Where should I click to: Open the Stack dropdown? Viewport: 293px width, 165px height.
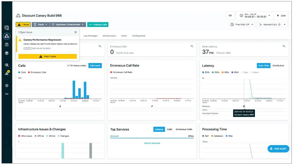41,24
